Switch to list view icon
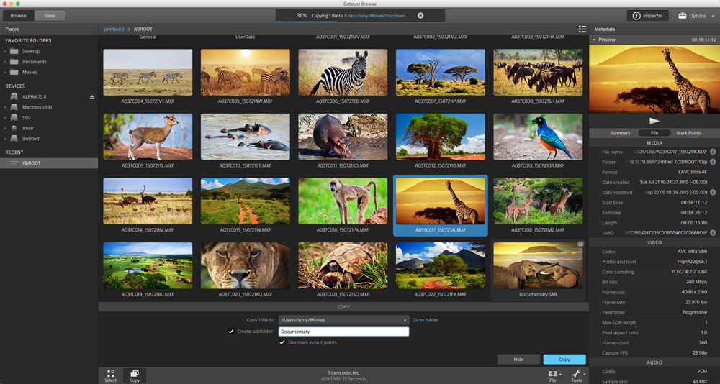The width and height of the screenshot is (720, 384). pyautogui.click(x=582, y=29)
